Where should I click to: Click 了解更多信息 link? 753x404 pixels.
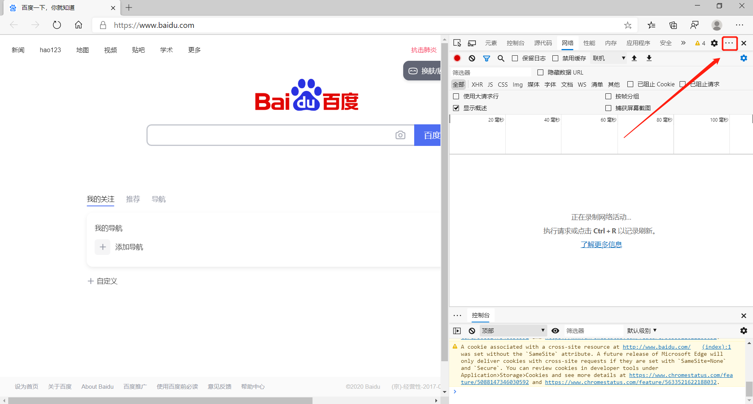(x=601, y=245)
